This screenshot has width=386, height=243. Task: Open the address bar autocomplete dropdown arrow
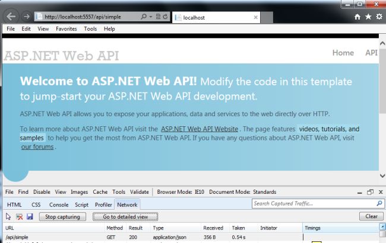151,17
